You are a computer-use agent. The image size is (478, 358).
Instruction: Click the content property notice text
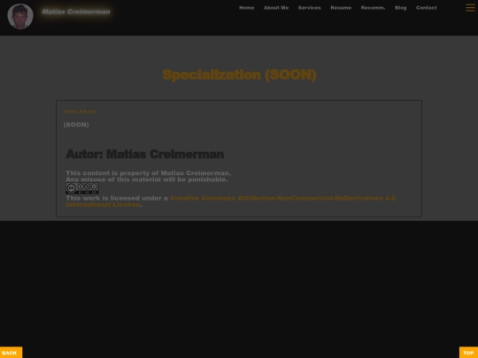tap(148, 173)
